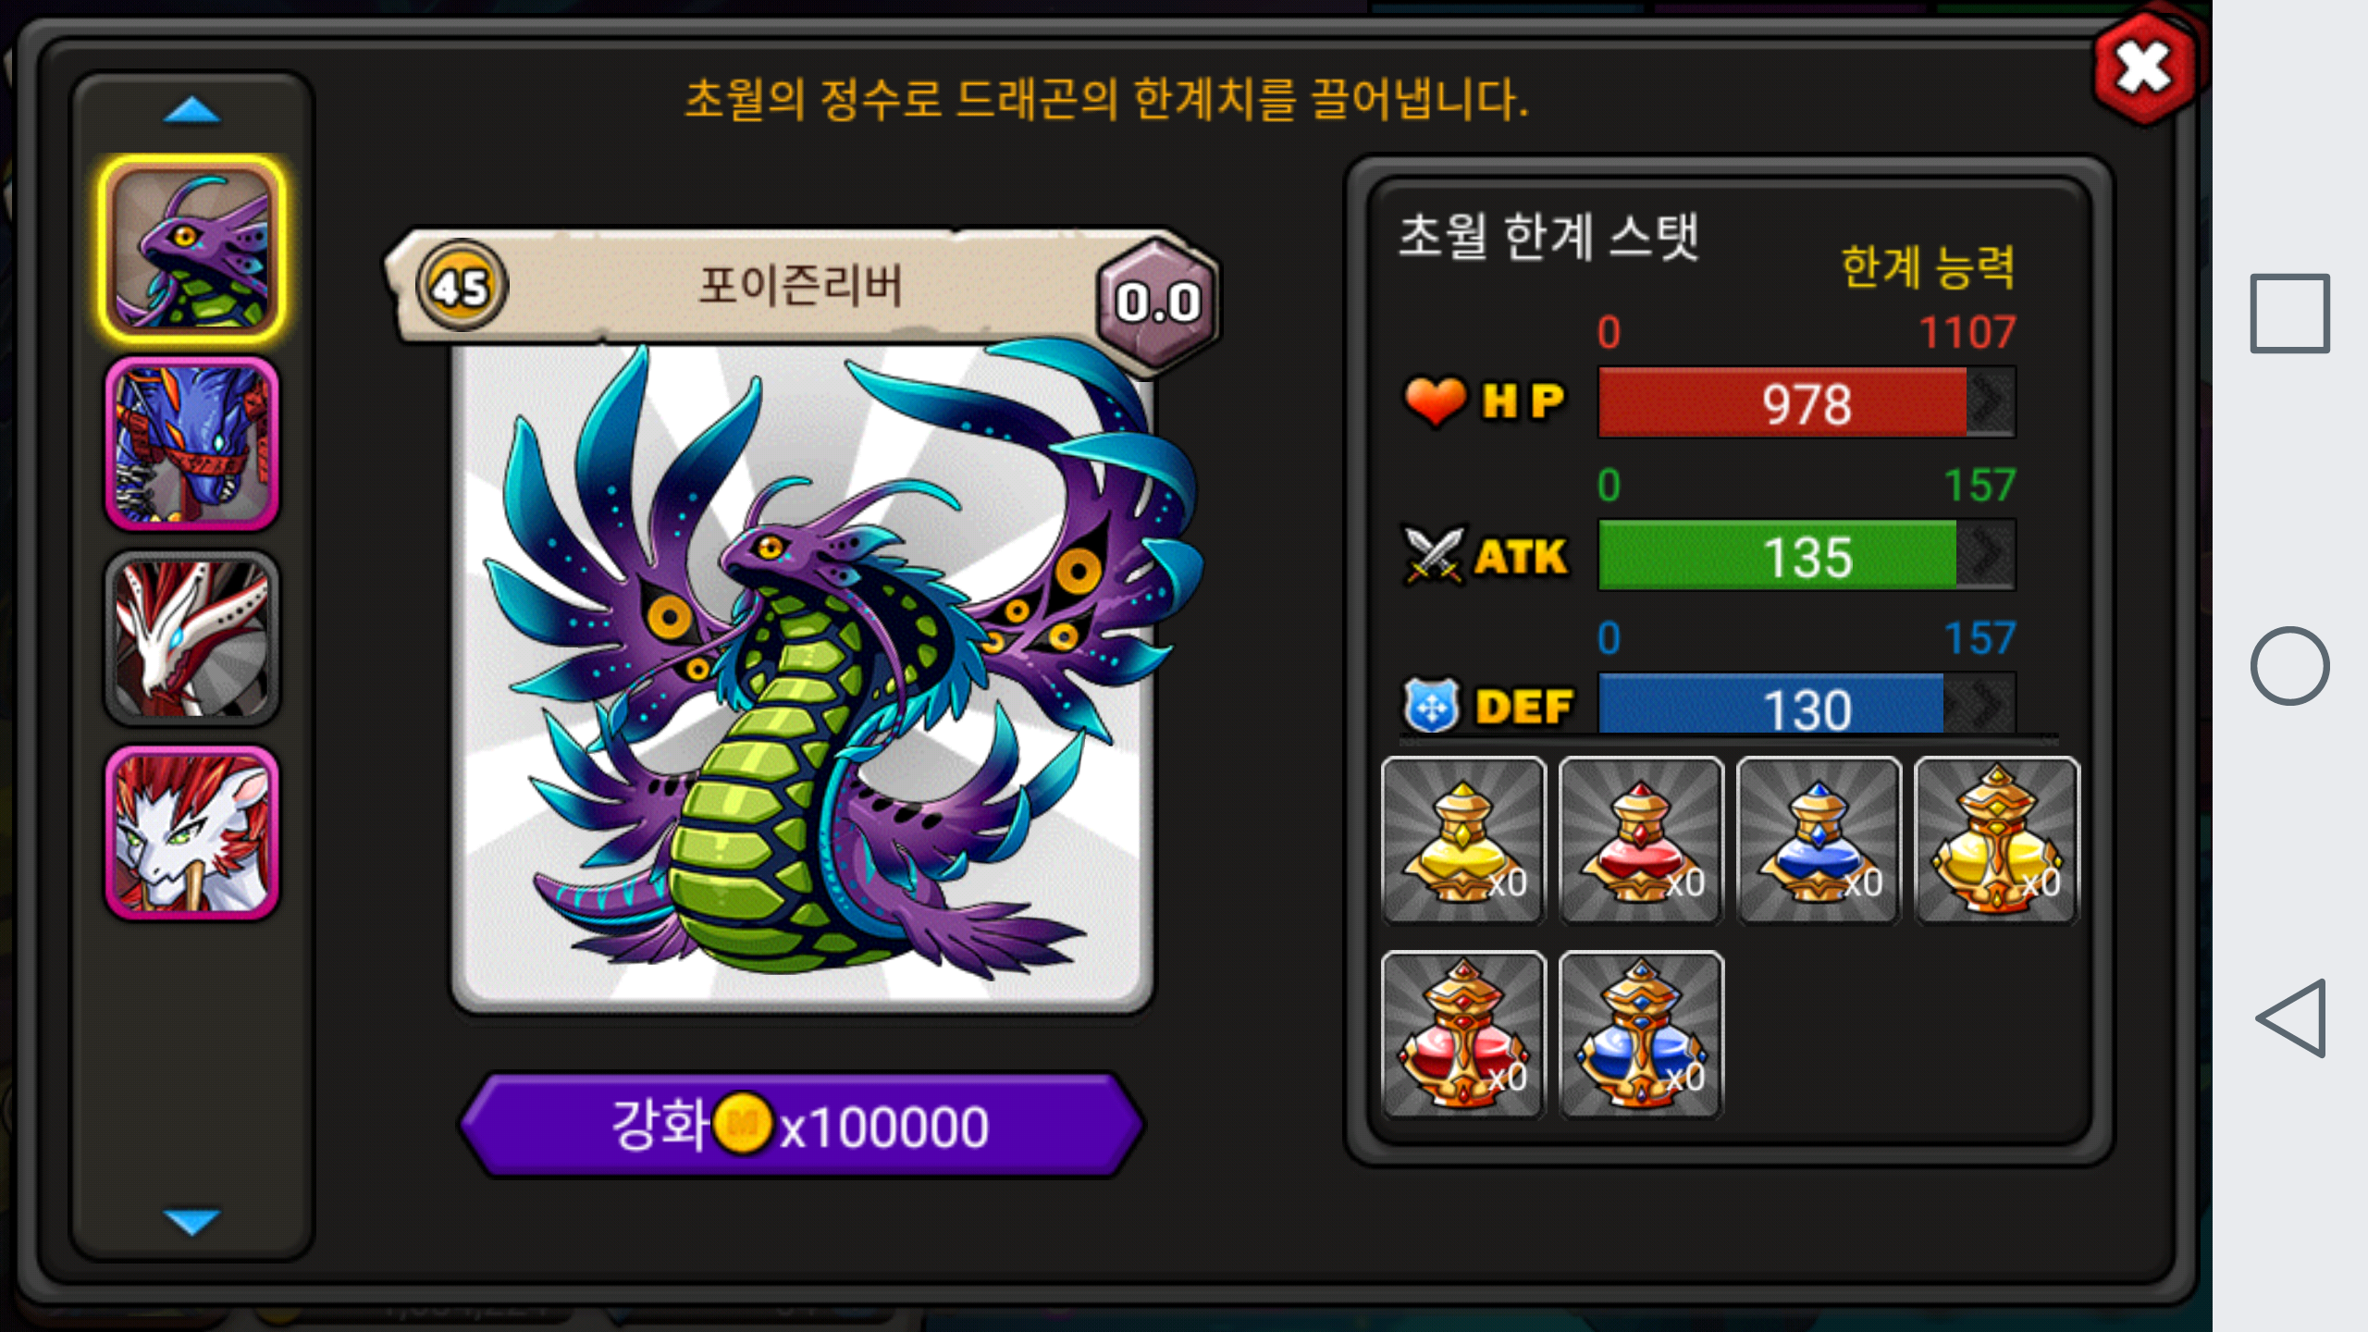The width and height of the screenshot is (2368, 1332).
Task: Select the large blue essence potion
Action: pos(1641,1034)
